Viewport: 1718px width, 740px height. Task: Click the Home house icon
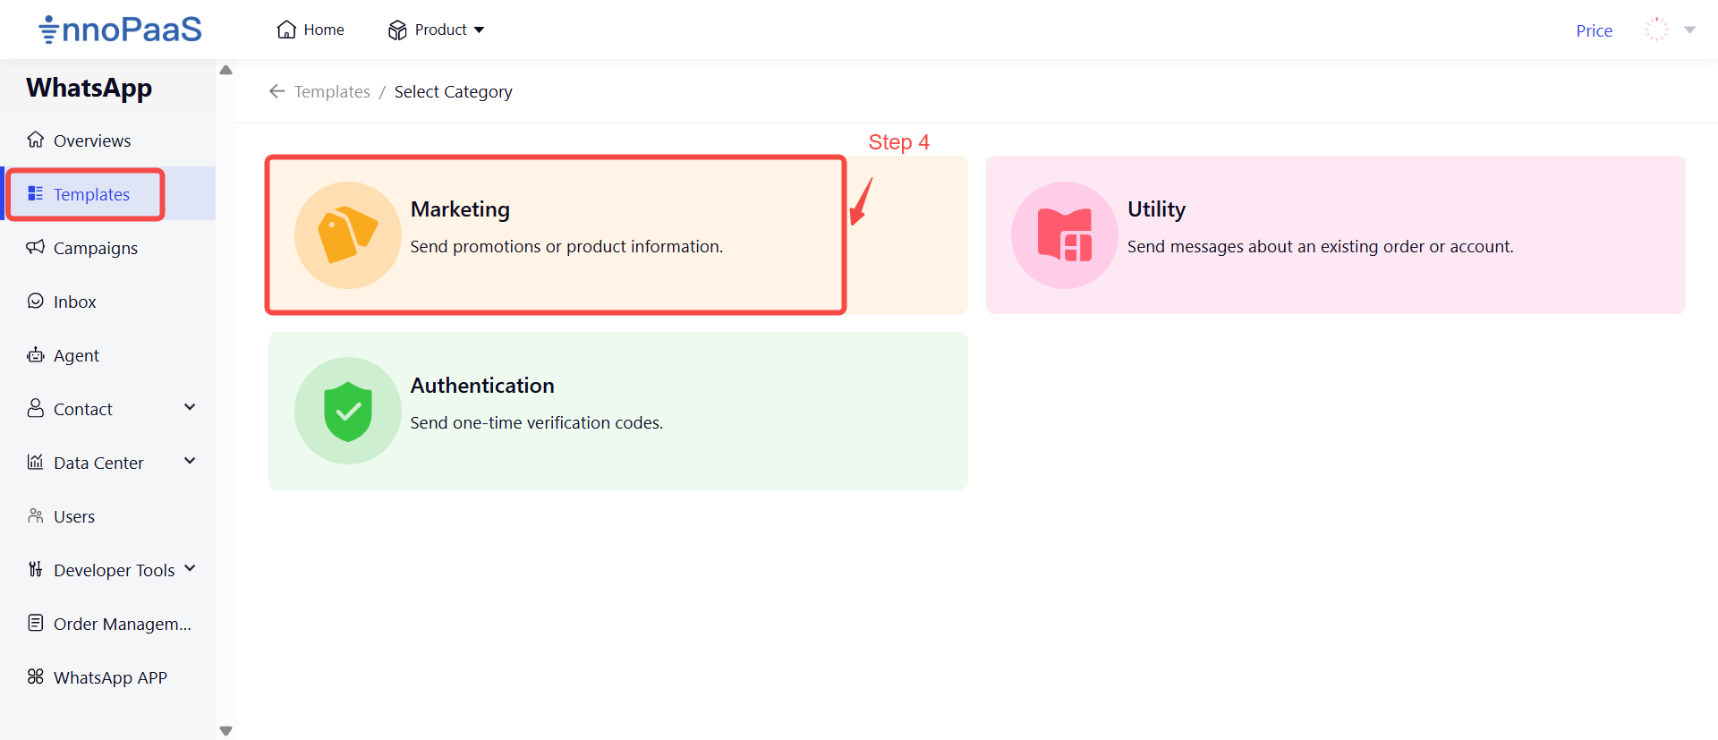[x=286, y=30]
